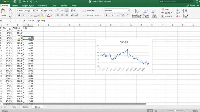Expand the Conditional Formatting menu
Screen dimensions: 200x112
137,13
